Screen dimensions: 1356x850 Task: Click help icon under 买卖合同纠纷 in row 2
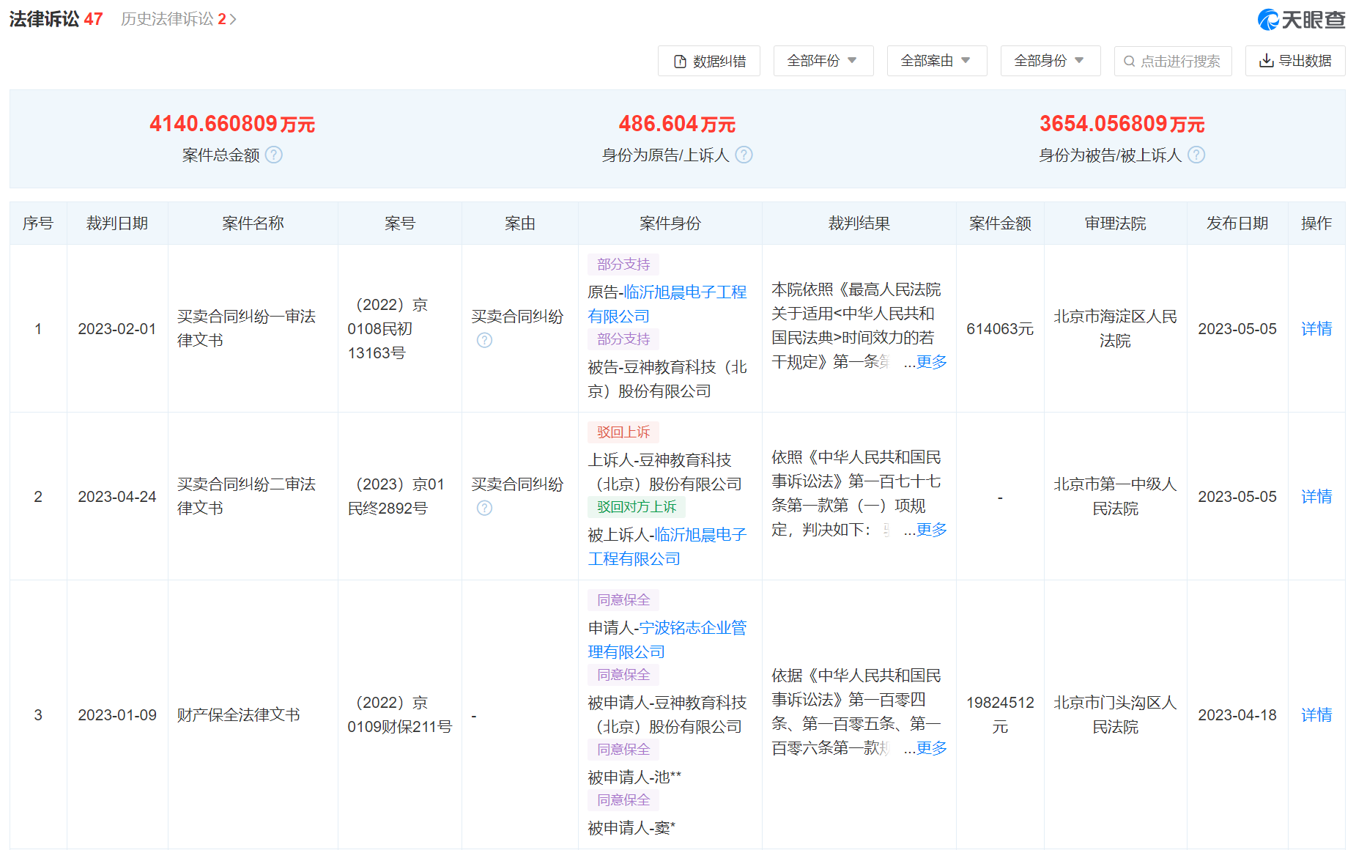click(x=484, y=508)
